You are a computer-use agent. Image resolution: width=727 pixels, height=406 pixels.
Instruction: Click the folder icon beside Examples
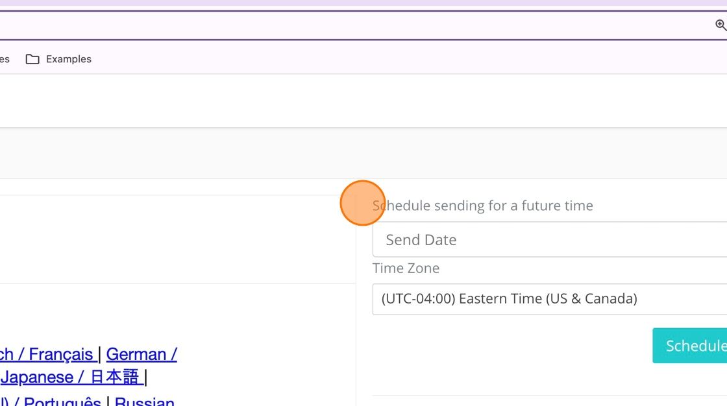[x=32, y=59]
